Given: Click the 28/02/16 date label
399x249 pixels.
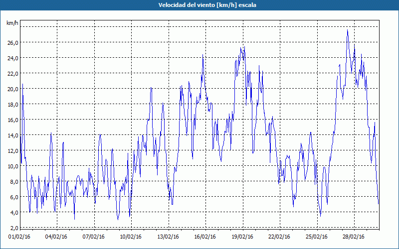Looking at the screenshot, I should click(x=354, y=237).
